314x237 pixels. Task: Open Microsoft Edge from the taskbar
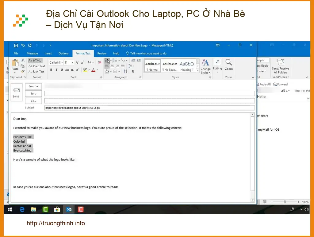click(22, 210)
